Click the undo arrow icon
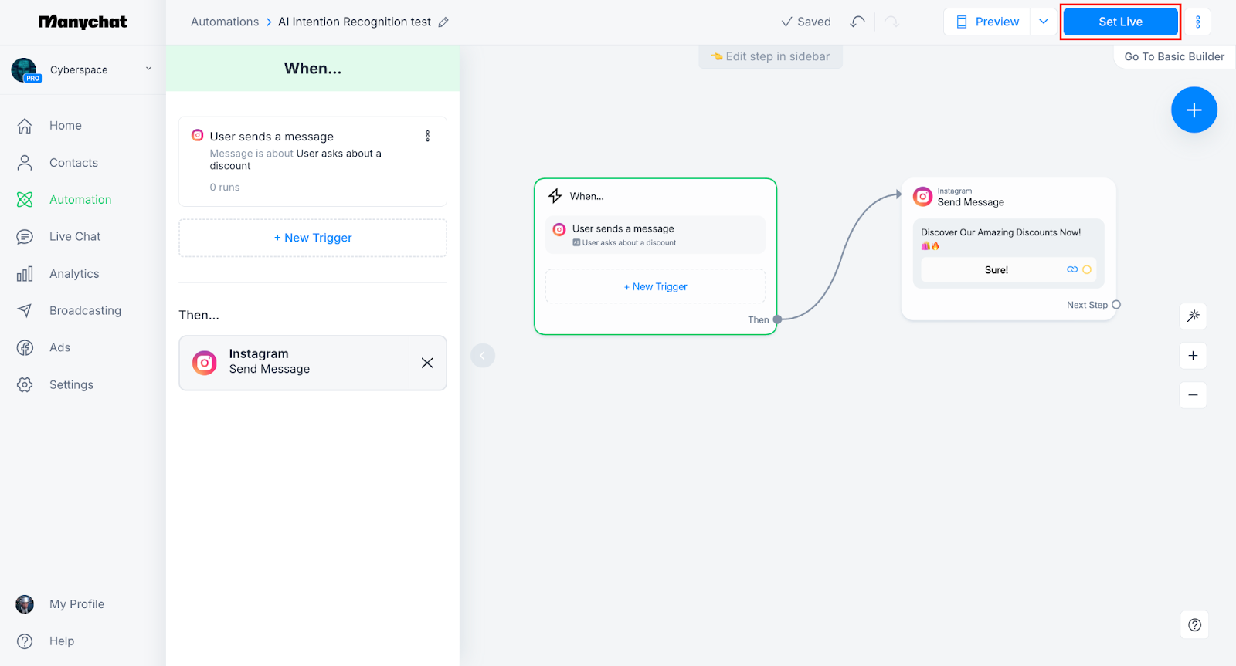The image size is (1236, 666). pos(857,22)
